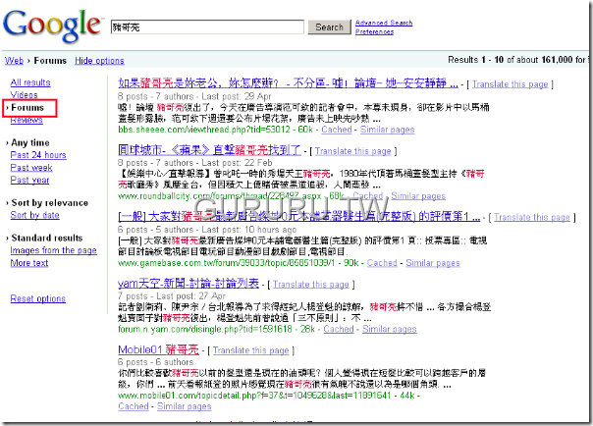Click '8 posts - 7 authors - Last post: 29 Apr'
This screenshot has height=426, width=593.
(x=194, y=96)
